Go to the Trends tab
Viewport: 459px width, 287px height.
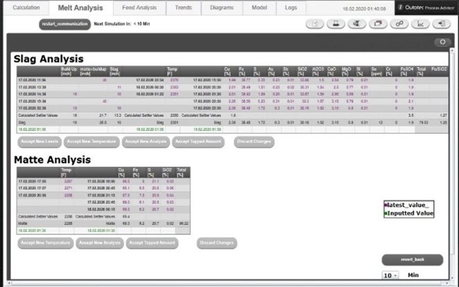(x=184, y=8)
